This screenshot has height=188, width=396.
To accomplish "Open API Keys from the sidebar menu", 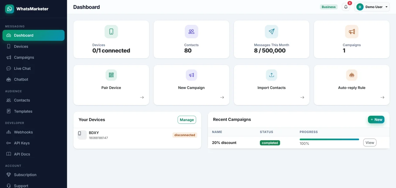I will pos(33,143).
